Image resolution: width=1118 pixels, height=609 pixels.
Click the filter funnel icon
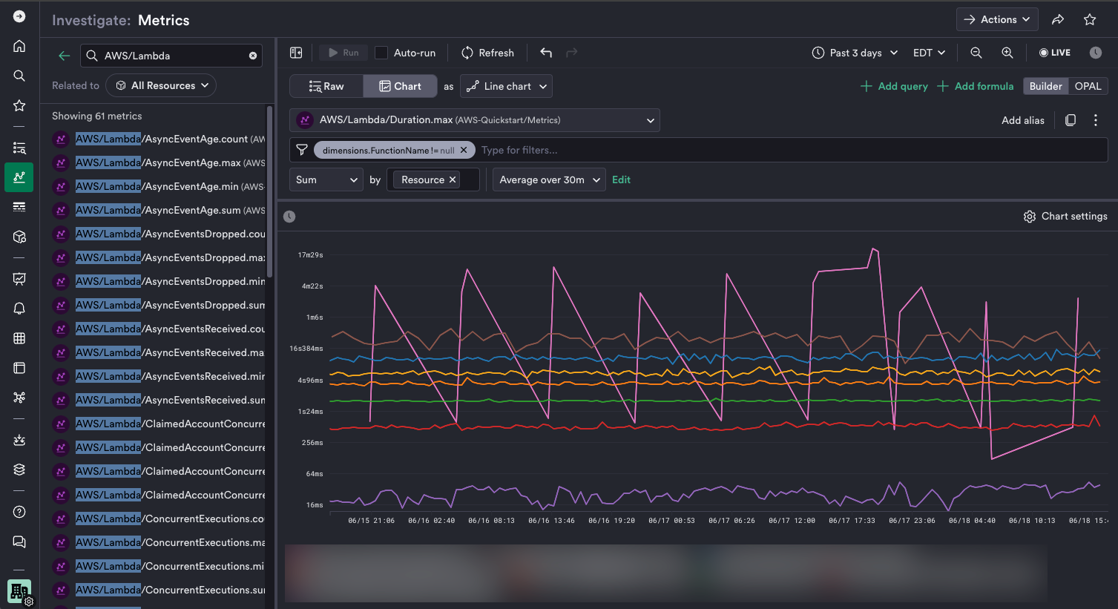(x=302, y=150)
